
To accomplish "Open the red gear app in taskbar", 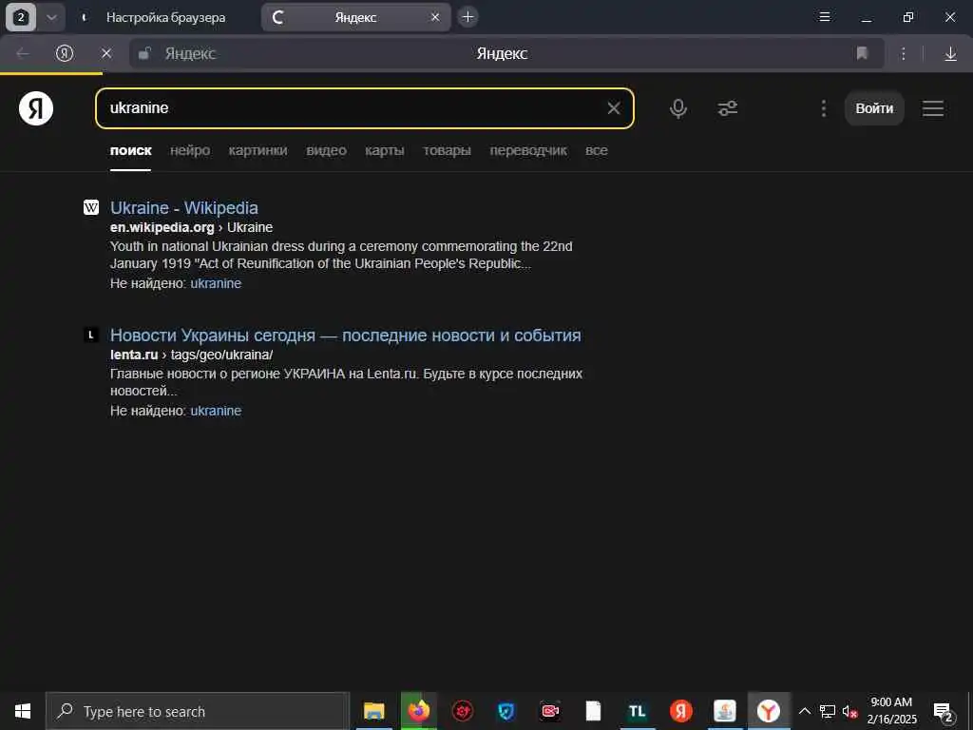I will point(463,711).
